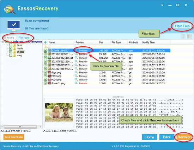Switch to the File type tab

24,38
